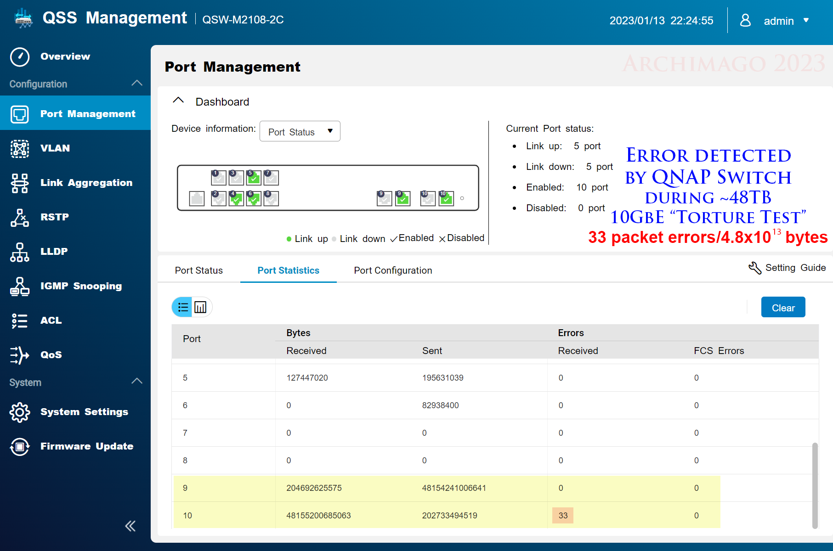Screen dimensions: 833x551
Task: Click port 5 received bytes 127447020
Action: click(307, 378)
